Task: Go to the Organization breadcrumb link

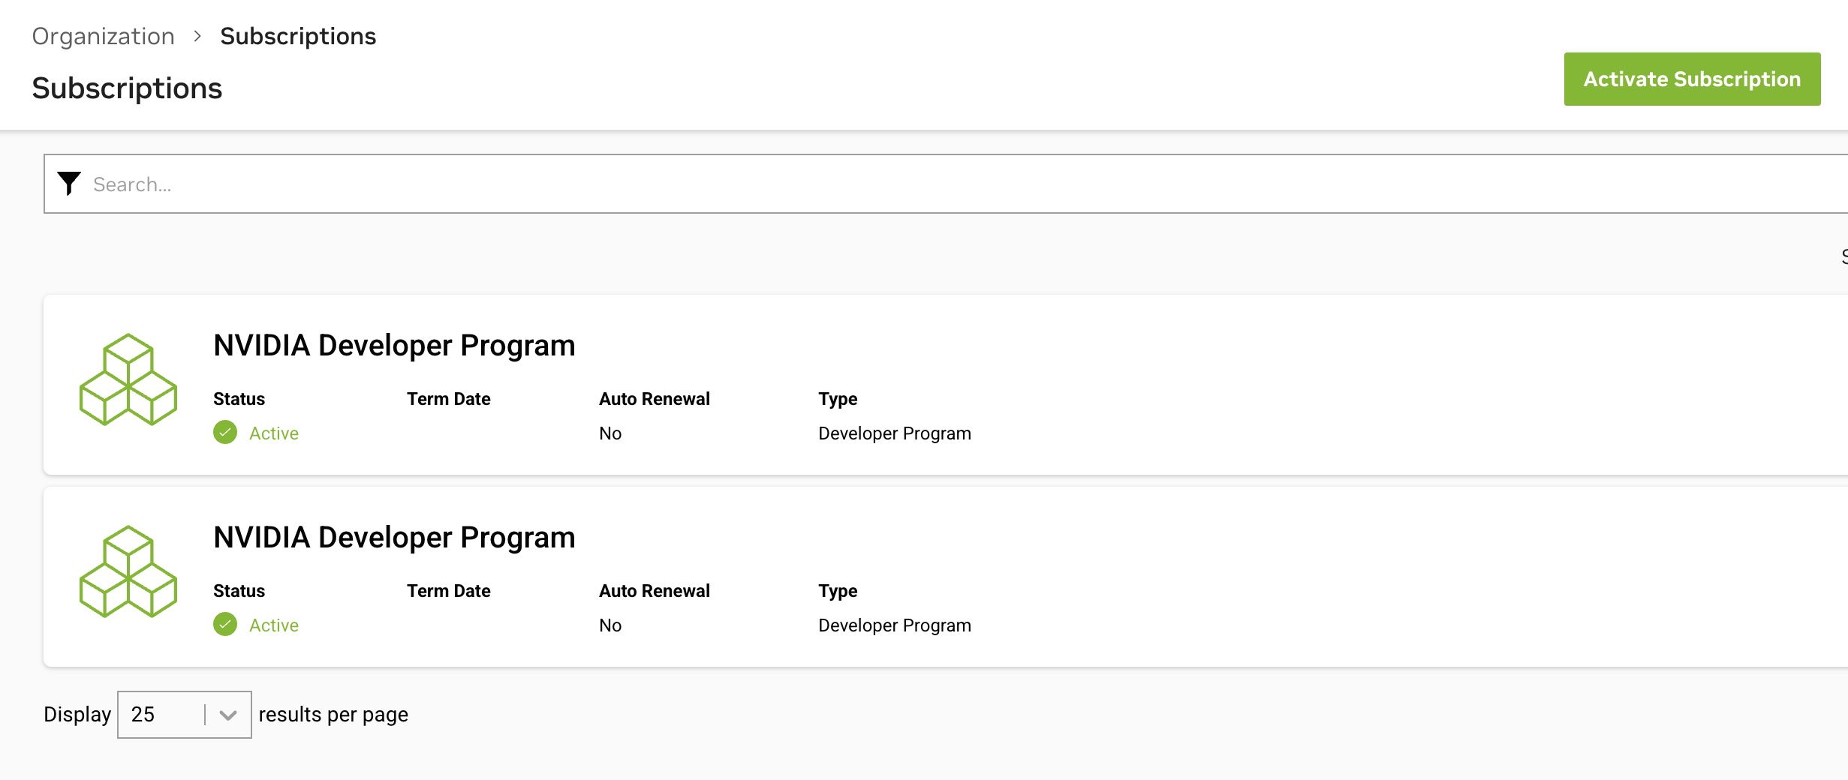Action: click(x=103, y=36)
